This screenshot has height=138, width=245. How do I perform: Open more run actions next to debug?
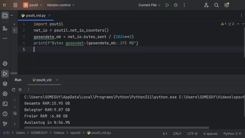pos(184,5)
